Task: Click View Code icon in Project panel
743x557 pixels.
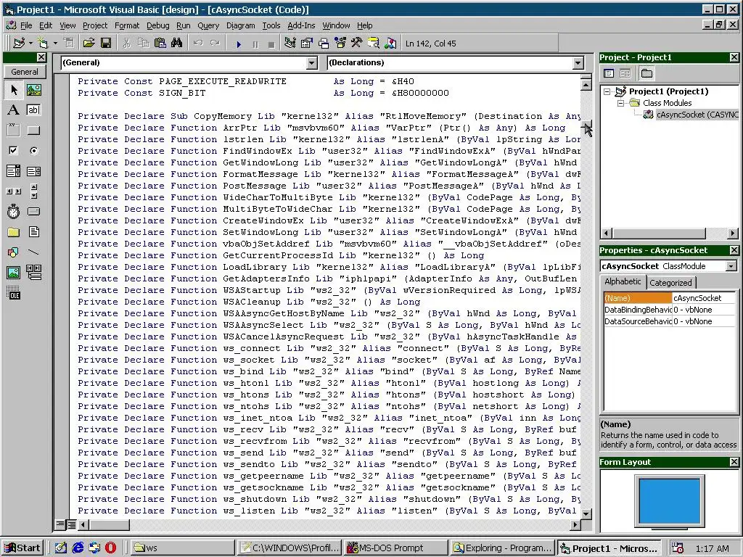Action: click(609, 73)
